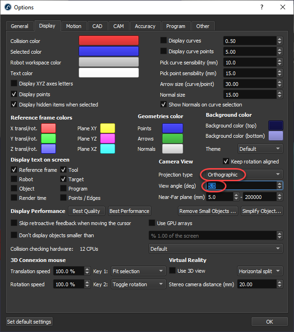Open the Accuracy tab
The width and height of the screenshot is (294, 332).
pyautogui.click(x=145, y=26)
